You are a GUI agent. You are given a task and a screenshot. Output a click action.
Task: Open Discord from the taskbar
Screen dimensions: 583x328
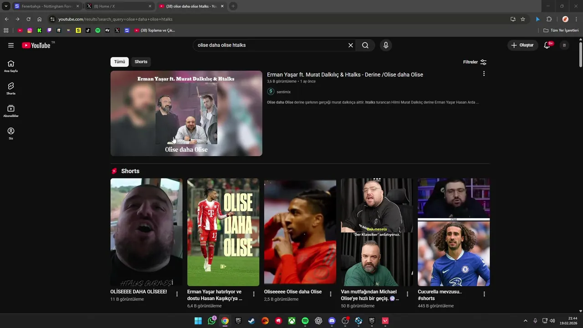(x=332, y=321)
